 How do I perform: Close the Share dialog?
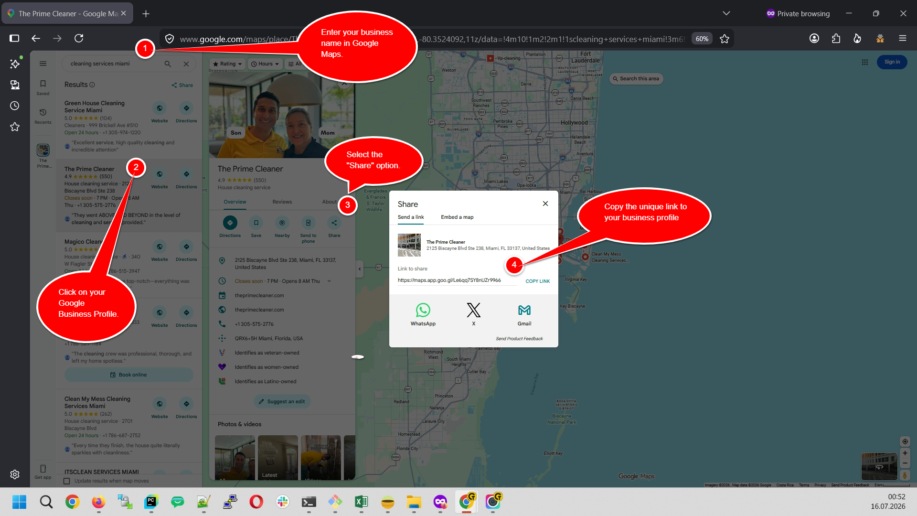pyautogui.click(x=545, y=204)
